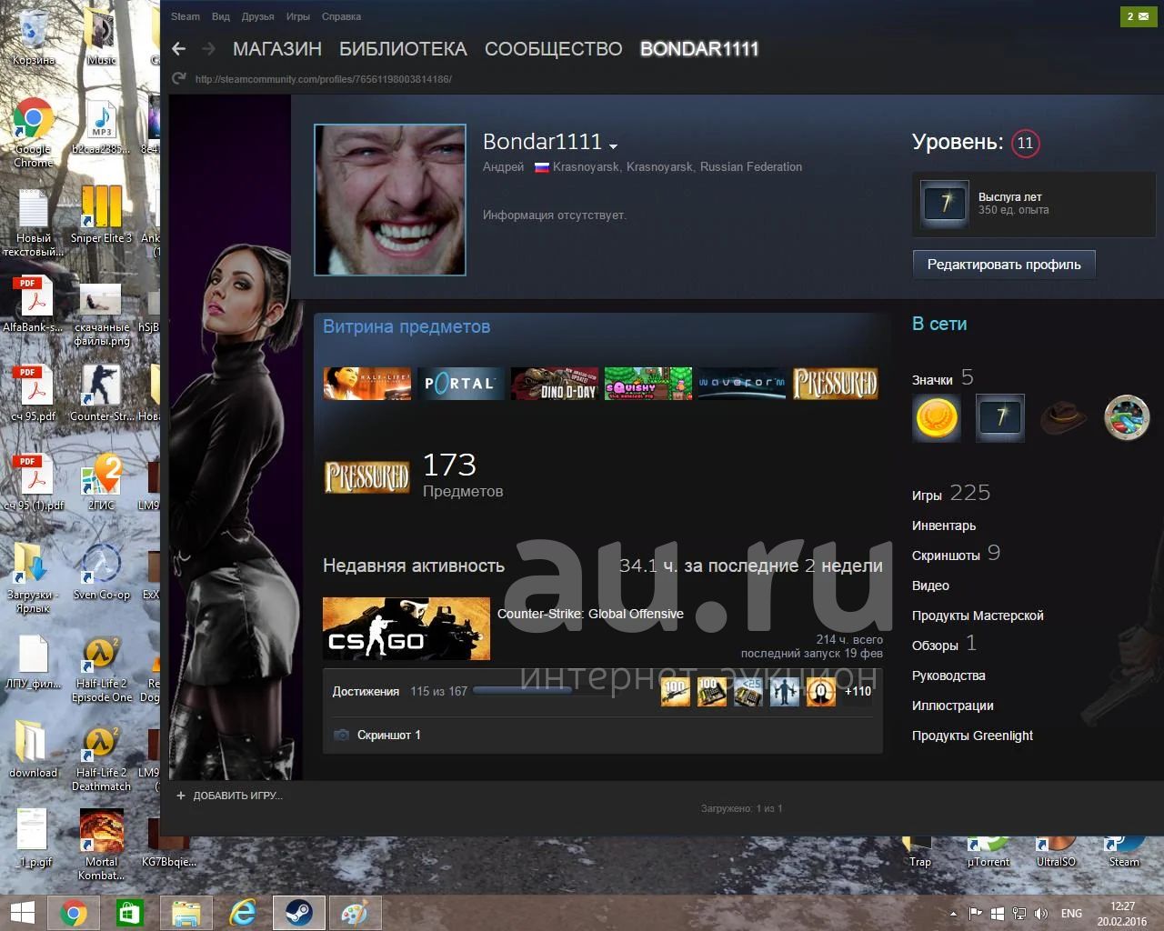Viewport: 1164px width, 931px height.
Task: Open the large Pressured item next to 173
Action: point(366,477)
